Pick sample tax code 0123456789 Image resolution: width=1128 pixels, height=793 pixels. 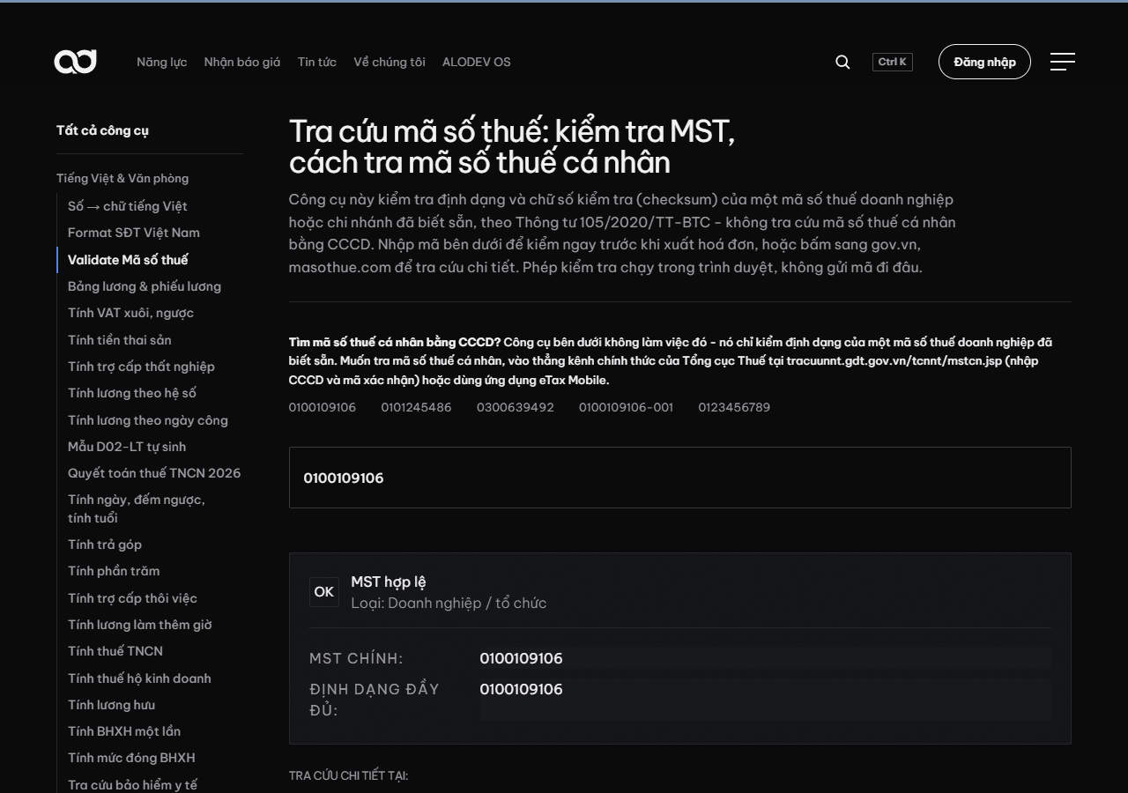coord(734,407)
